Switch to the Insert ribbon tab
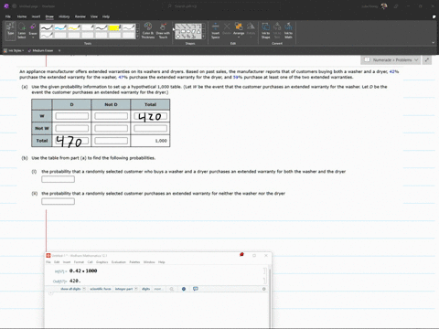The height and width of the screenshot is (329, 439). point(36,16)
